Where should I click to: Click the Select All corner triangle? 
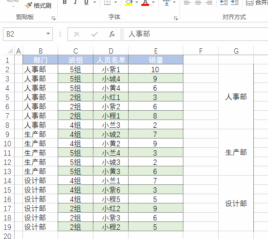coord(10,51)
